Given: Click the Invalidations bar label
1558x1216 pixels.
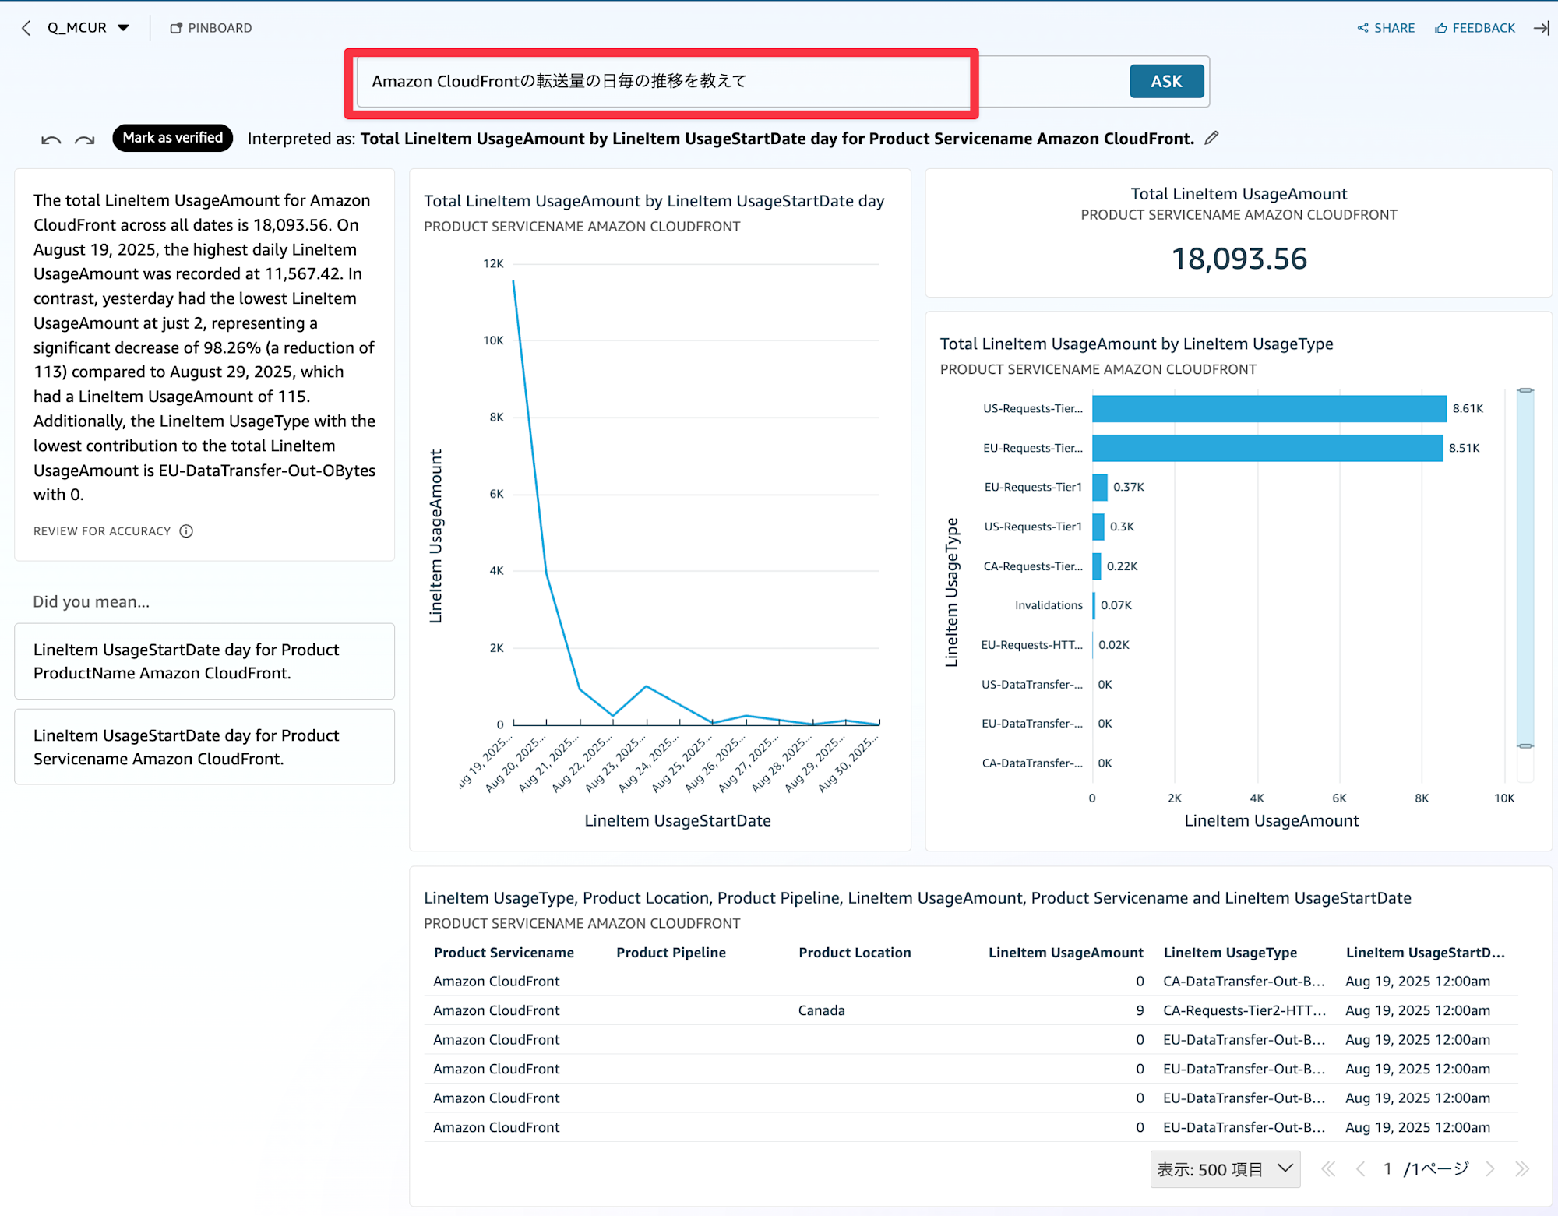Looking at the screenshot, I should [x=1049, y=605].
